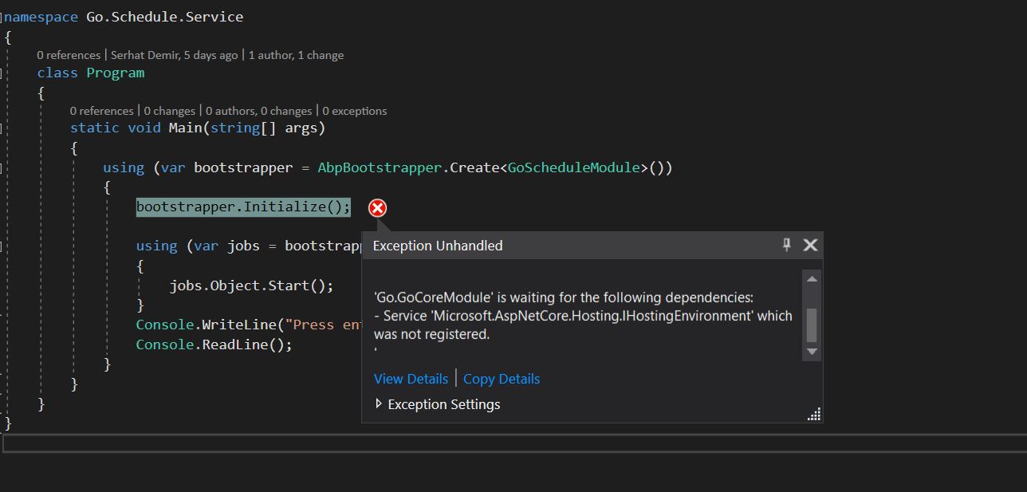Open the "1 author, 1 change" CodeLens
The height and width of the screenshot is (492, 1027).
pyautogui.click(x=296, y=55)
